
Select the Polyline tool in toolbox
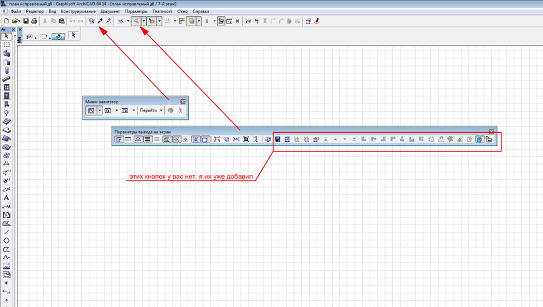6,249
